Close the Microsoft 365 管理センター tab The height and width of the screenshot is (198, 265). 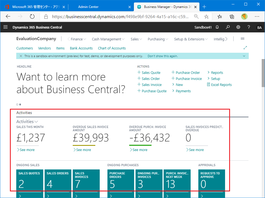pyautogui.click(x=64, y=7)
